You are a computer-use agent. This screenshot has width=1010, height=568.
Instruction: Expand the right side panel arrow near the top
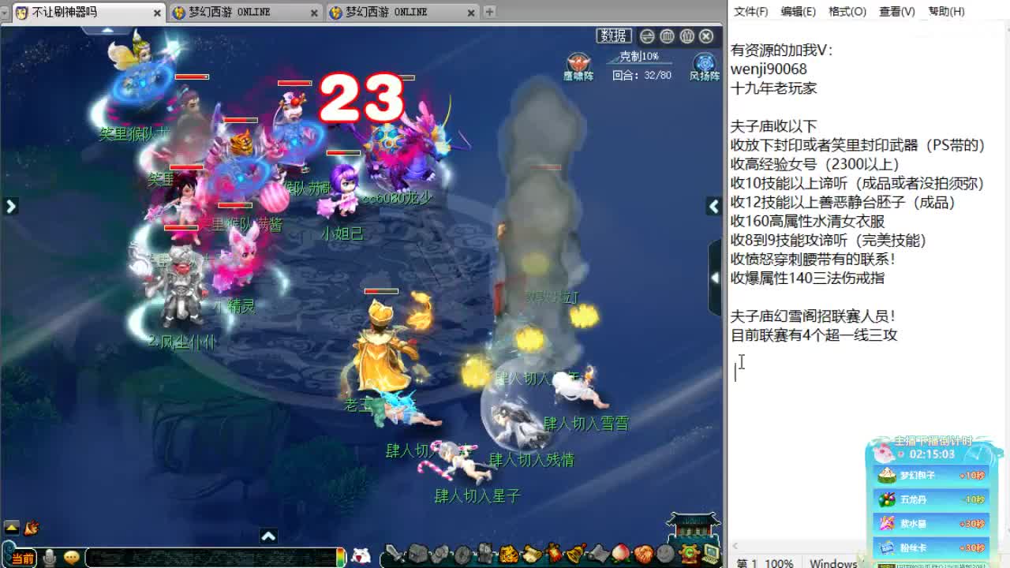(713, 206)
